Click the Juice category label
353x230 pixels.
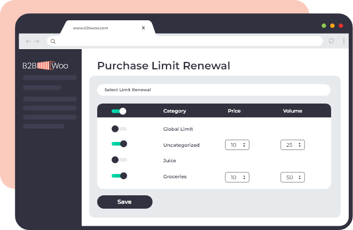(x=169, y=161)
